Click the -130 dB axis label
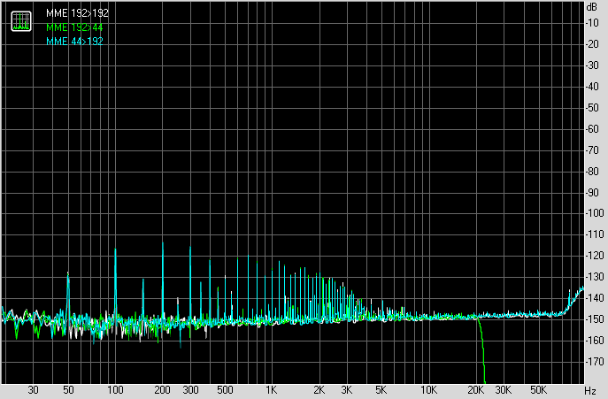Viewport: 608px width, 399px height. point(596,277)
